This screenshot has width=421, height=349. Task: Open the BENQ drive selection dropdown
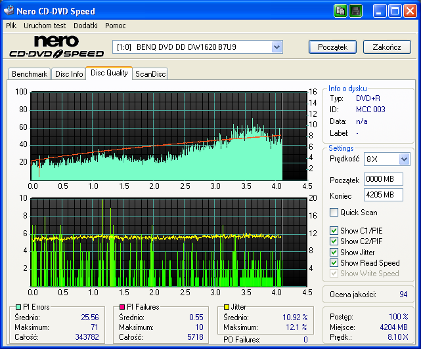(277, 47)
